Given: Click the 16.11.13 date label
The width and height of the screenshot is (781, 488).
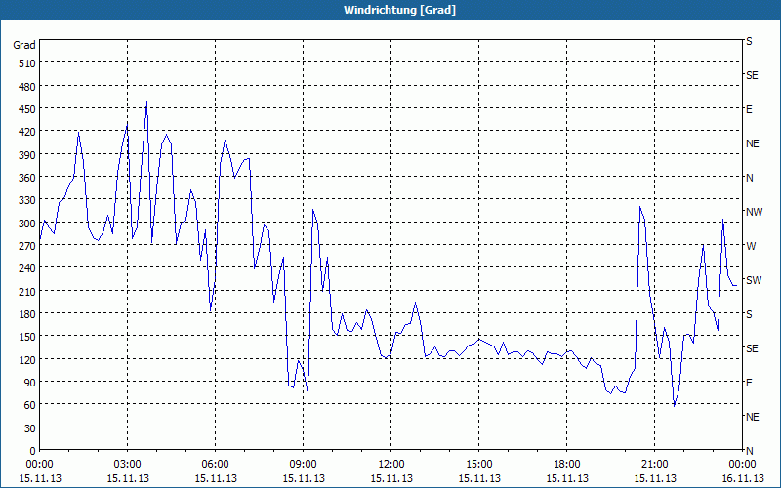Looking at the screenshot, I should click(x=743, y=478).
